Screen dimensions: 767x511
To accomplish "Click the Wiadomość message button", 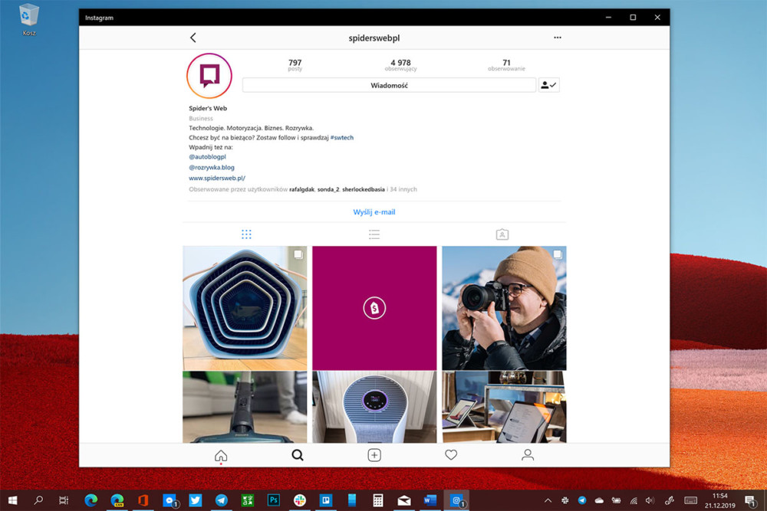I will click(x=389, y=85).
